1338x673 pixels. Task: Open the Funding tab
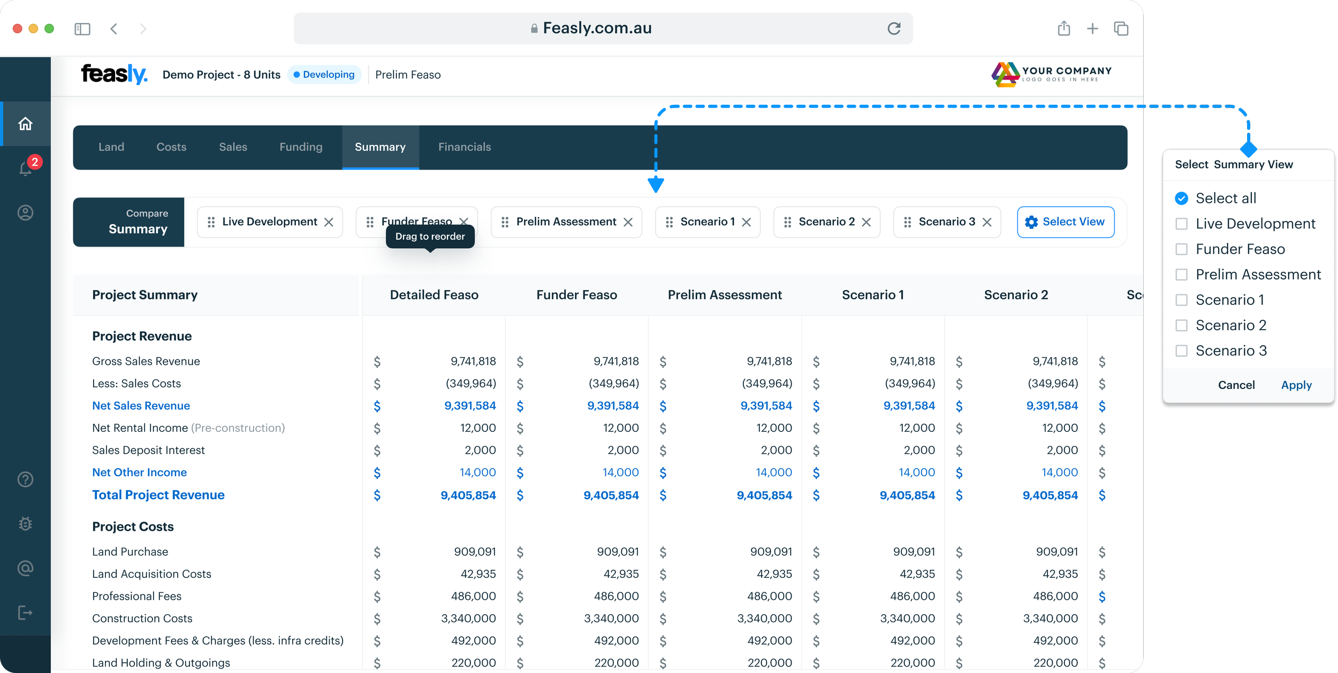pos(300,147)
